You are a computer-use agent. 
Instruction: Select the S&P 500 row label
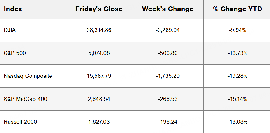(x=15, y=53)
